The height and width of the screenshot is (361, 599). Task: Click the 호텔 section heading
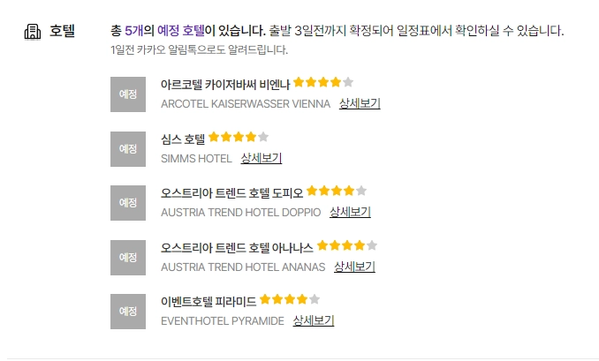click(x=62, y=32)
